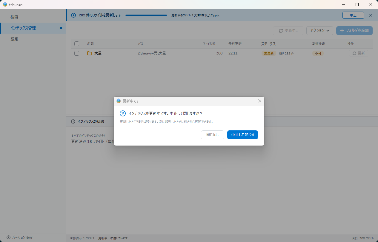Open the 検索 section in the sidebar

[33, 17]
